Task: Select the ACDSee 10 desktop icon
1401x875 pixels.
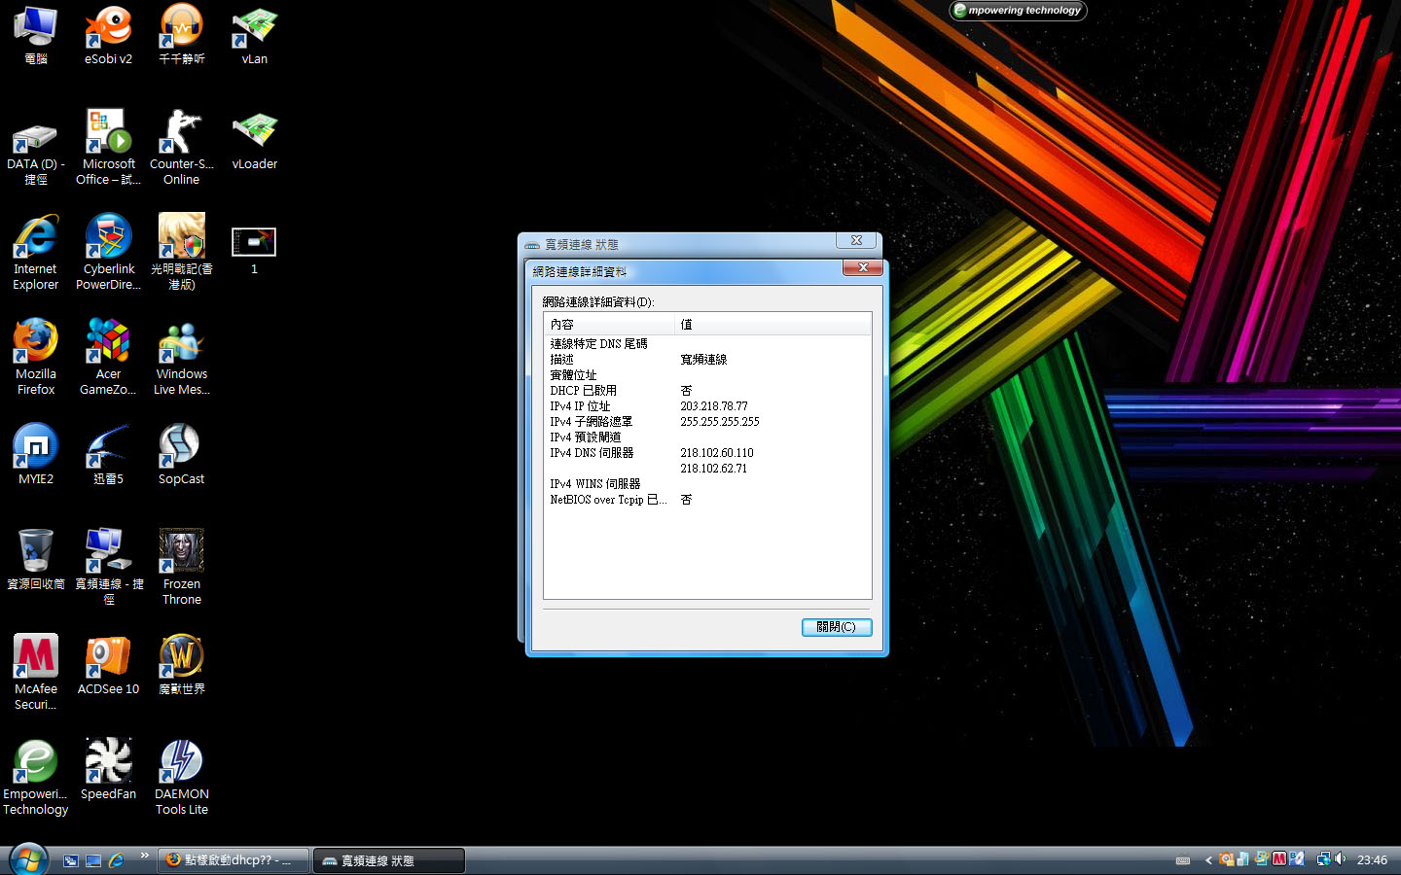Action: coord(108,657)
